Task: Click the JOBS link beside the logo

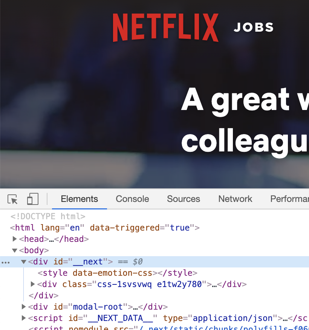Action: (254, 27)
